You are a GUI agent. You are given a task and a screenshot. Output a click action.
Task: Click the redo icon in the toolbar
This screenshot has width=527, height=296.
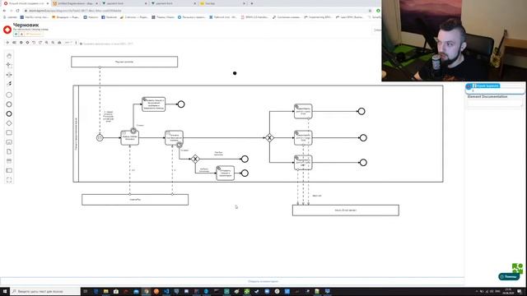pos(40,43)
